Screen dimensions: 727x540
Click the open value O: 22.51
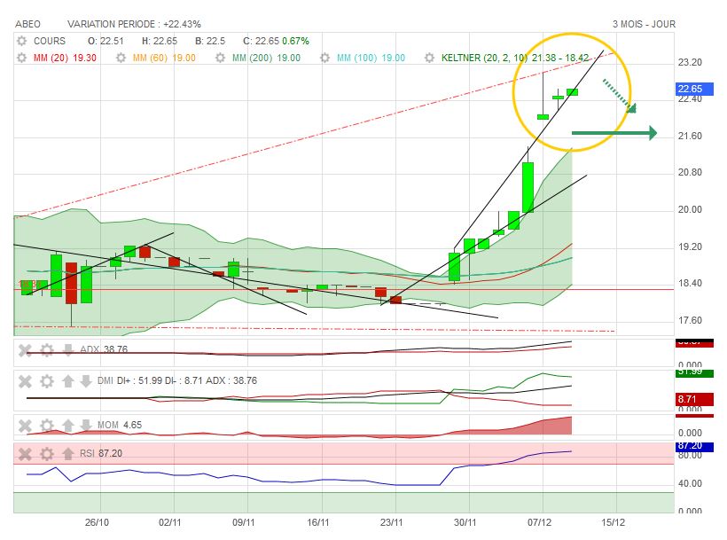[106, 41]
